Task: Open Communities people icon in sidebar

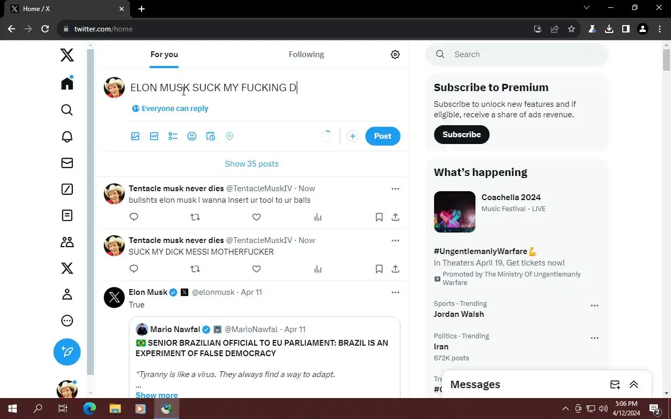Action: click(x=67, y=242)
